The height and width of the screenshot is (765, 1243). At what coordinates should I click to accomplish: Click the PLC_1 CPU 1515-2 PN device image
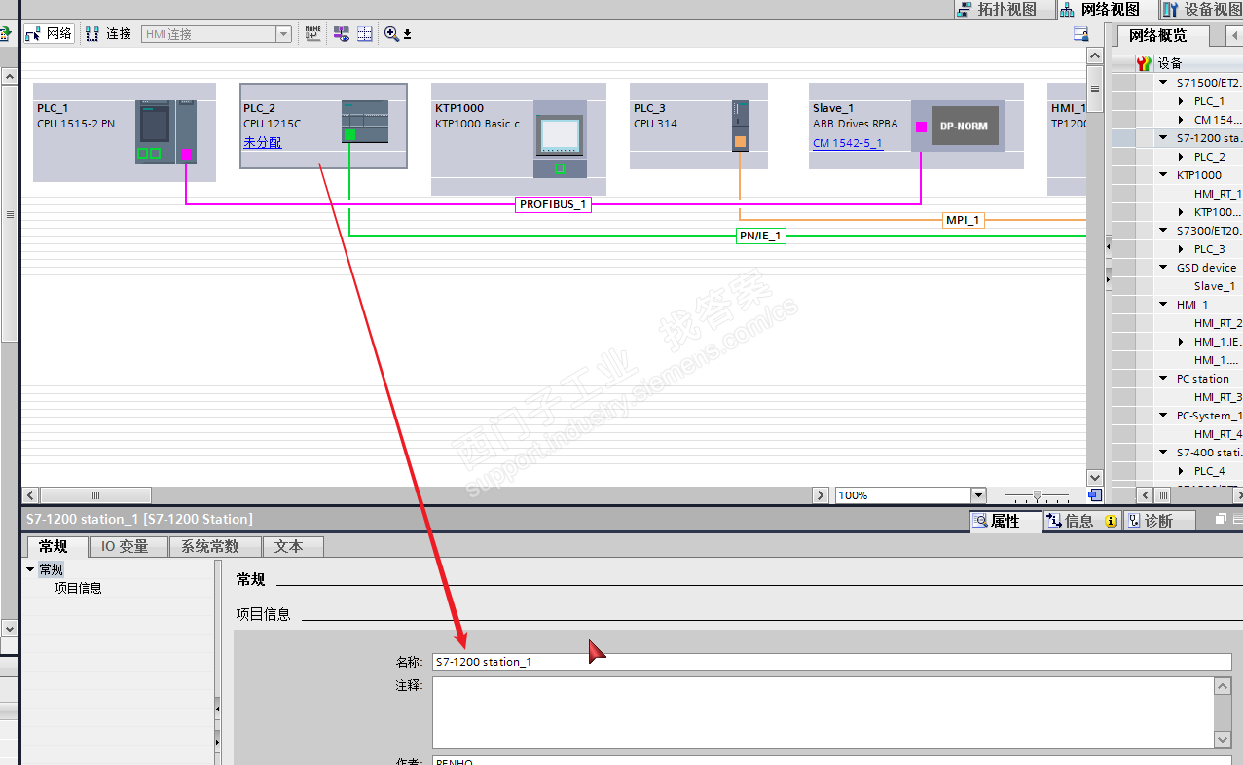coord(165,131)
